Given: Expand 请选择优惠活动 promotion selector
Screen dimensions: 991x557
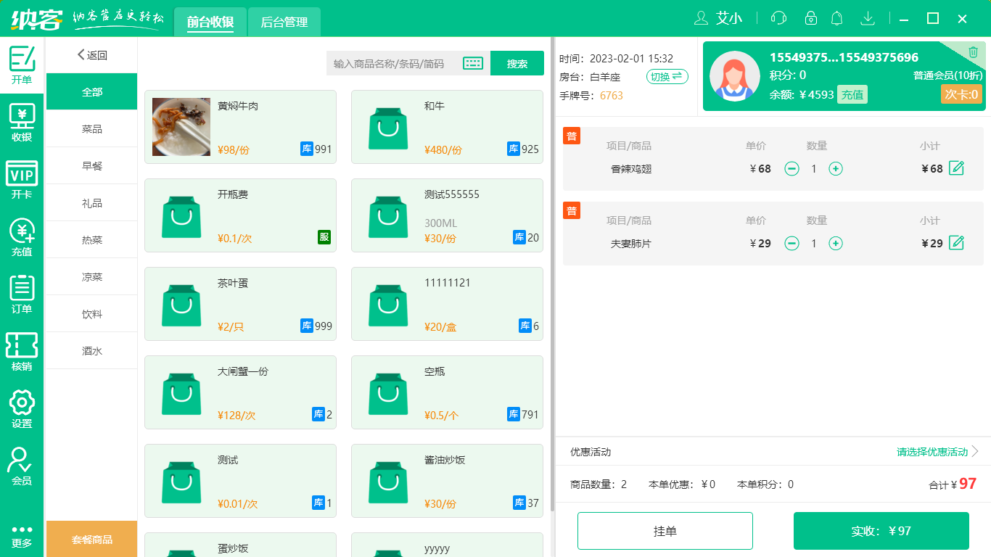Looking at the screenshot, I should [937, 452].
